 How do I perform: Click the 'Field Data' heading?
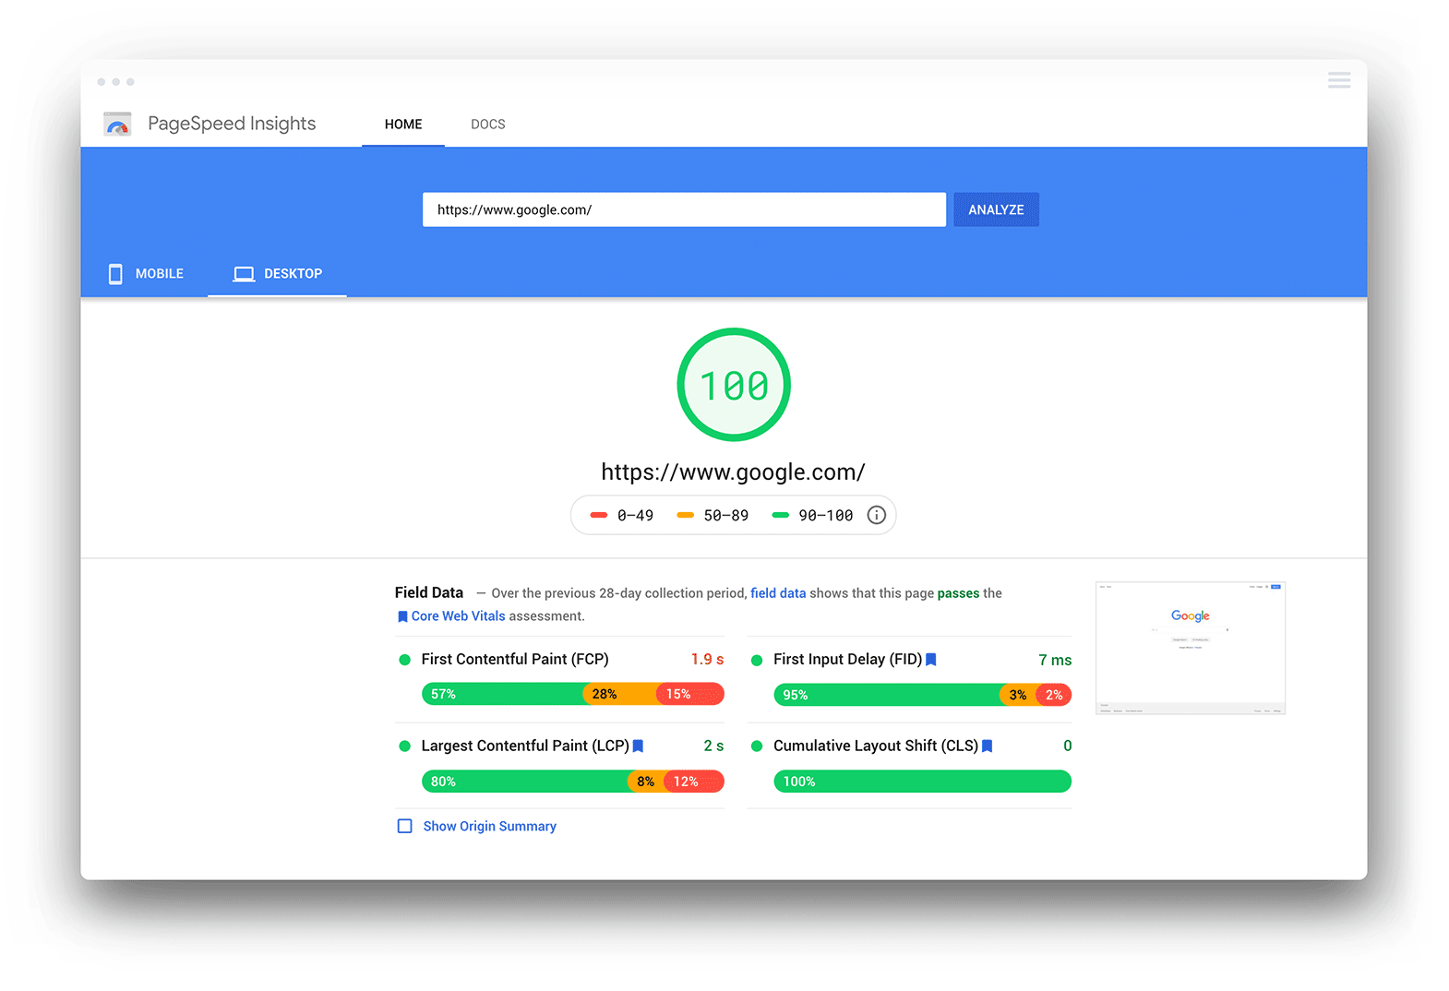(429, 592)
